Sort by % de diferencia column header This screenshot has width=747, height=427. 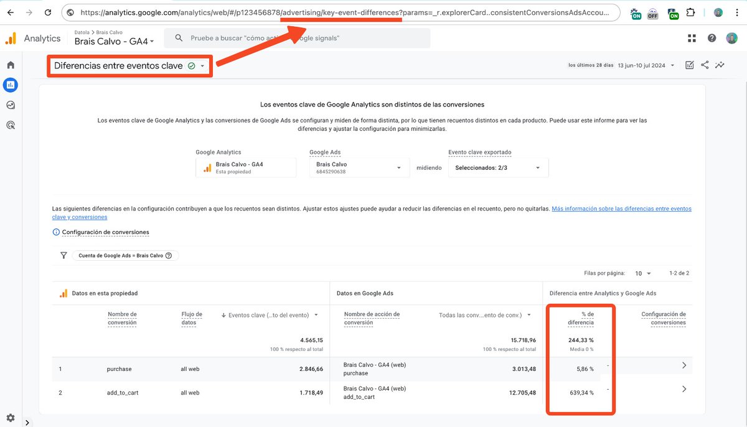coord(581,318)
